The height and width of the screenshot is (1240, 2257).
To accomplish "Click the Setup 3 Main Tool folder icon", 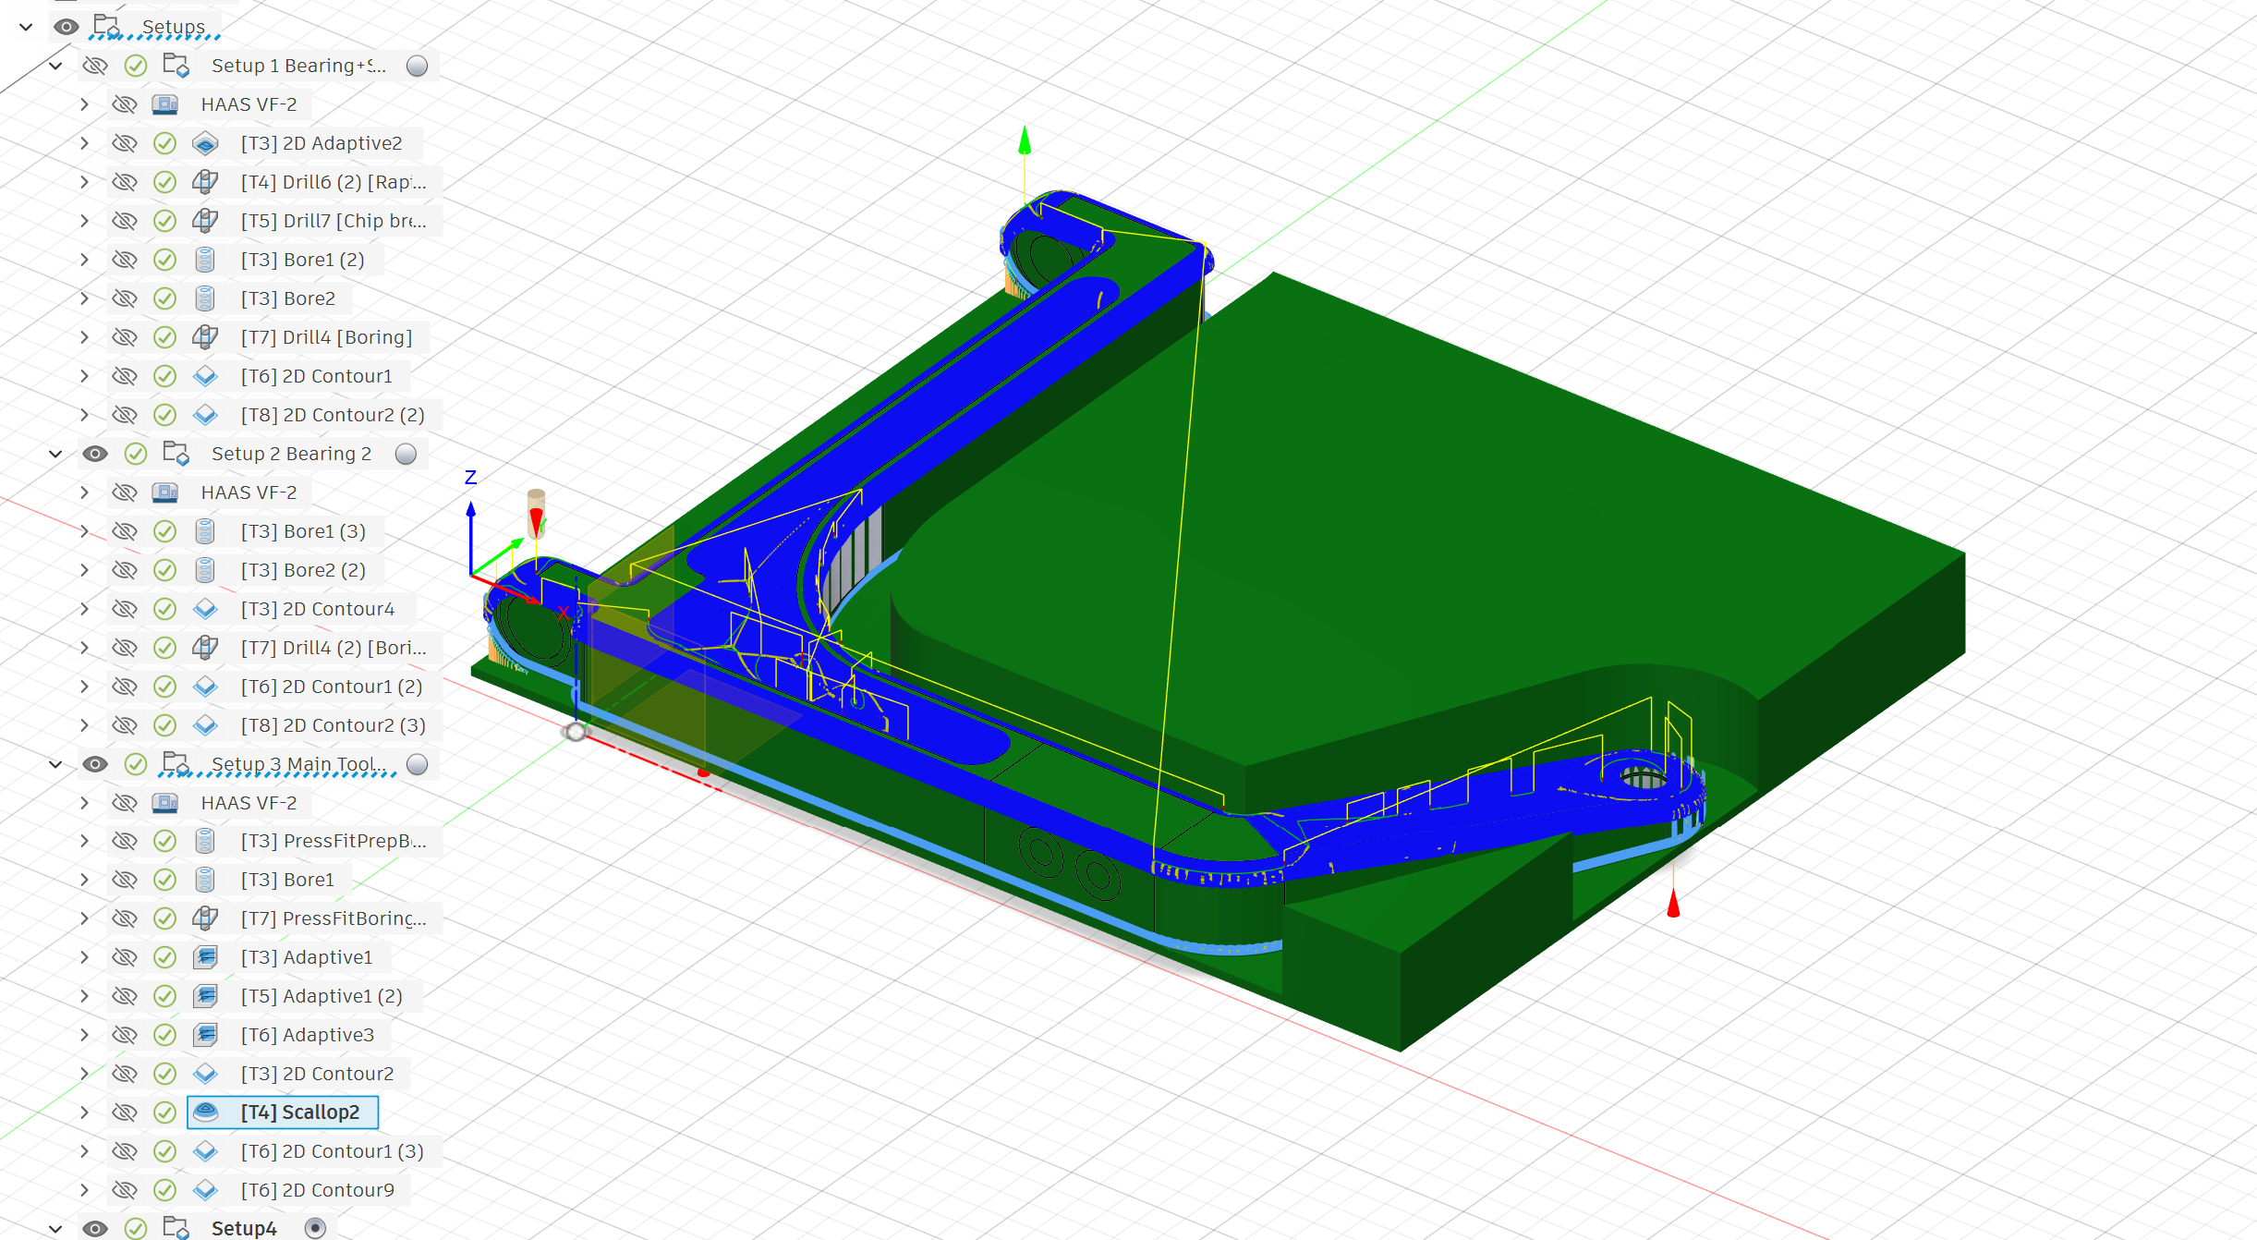I will (176, 764).
